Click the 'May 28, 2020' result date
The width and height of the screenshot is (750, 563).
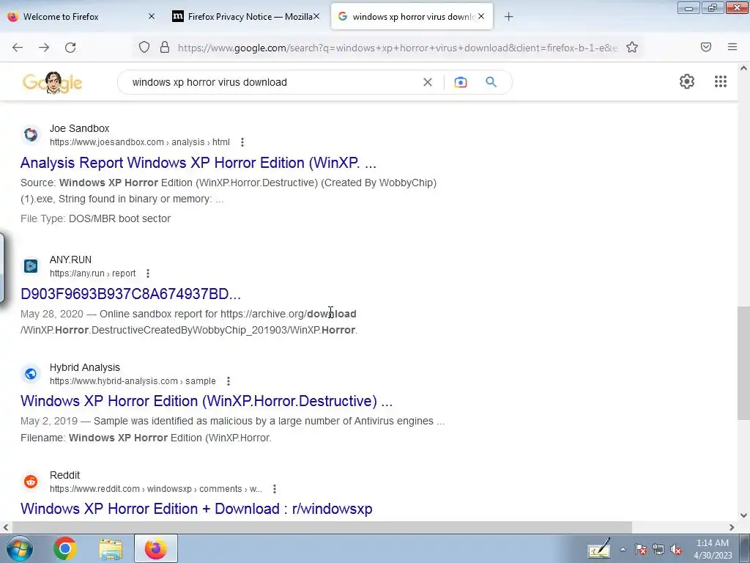[x=52, y=314]
